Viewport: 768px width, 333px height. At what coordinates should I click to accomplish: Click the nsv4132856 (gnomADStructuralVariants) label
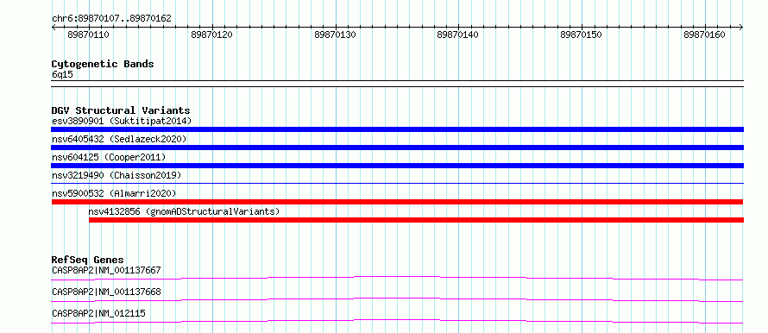tap(184, 211)
